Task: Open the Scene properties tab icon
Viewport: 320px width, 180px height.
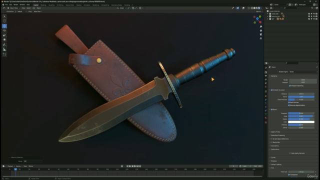Action: pos(265,83)
